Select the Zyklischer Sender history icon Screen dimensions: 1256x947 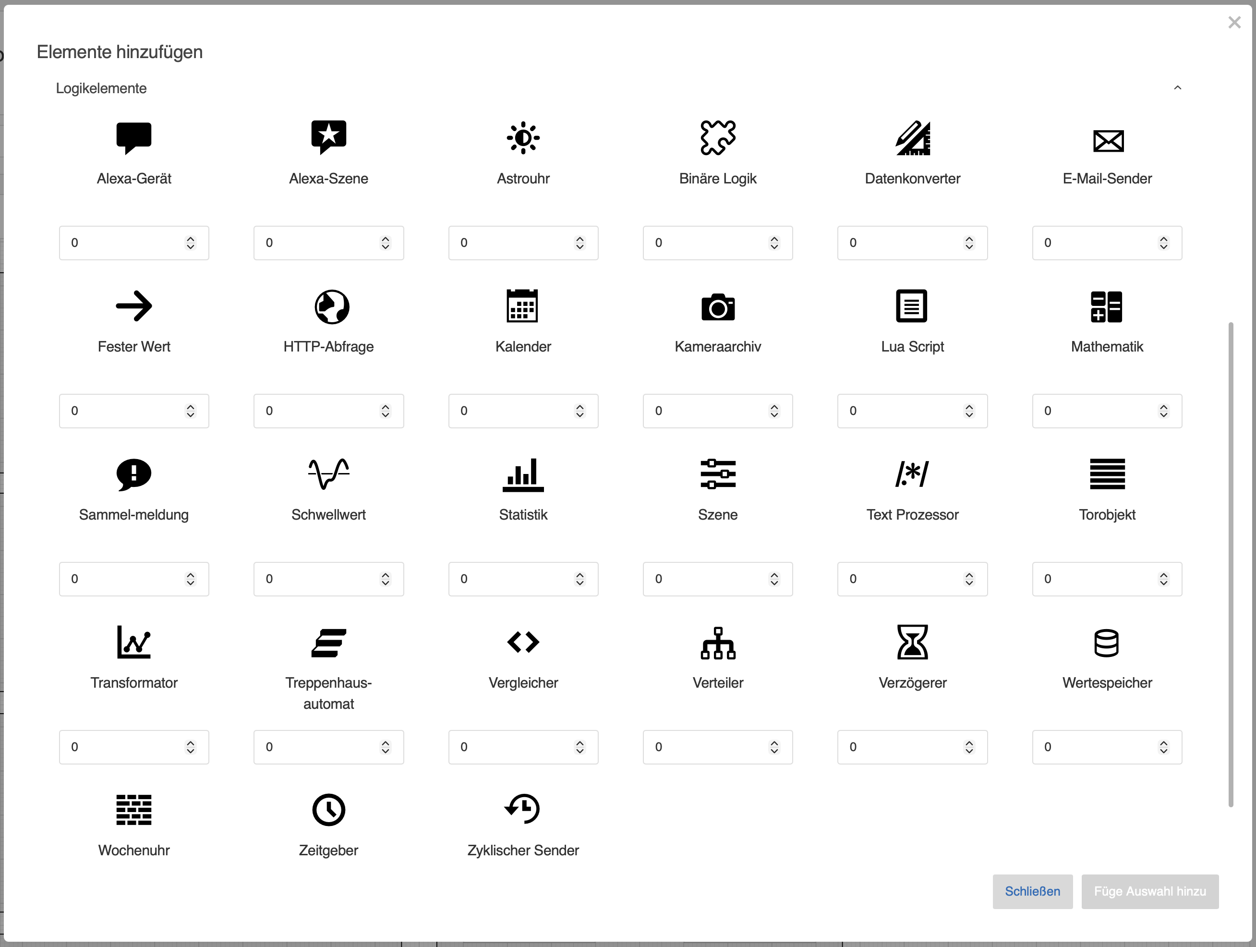tap(522, 809)
